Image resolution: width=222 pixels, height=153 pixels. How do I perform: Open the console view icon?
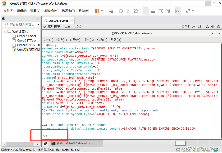(178, 11)
